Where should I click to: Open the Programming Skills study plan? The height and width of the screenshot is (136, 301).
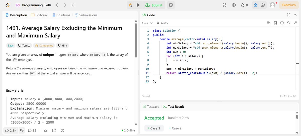33,5
